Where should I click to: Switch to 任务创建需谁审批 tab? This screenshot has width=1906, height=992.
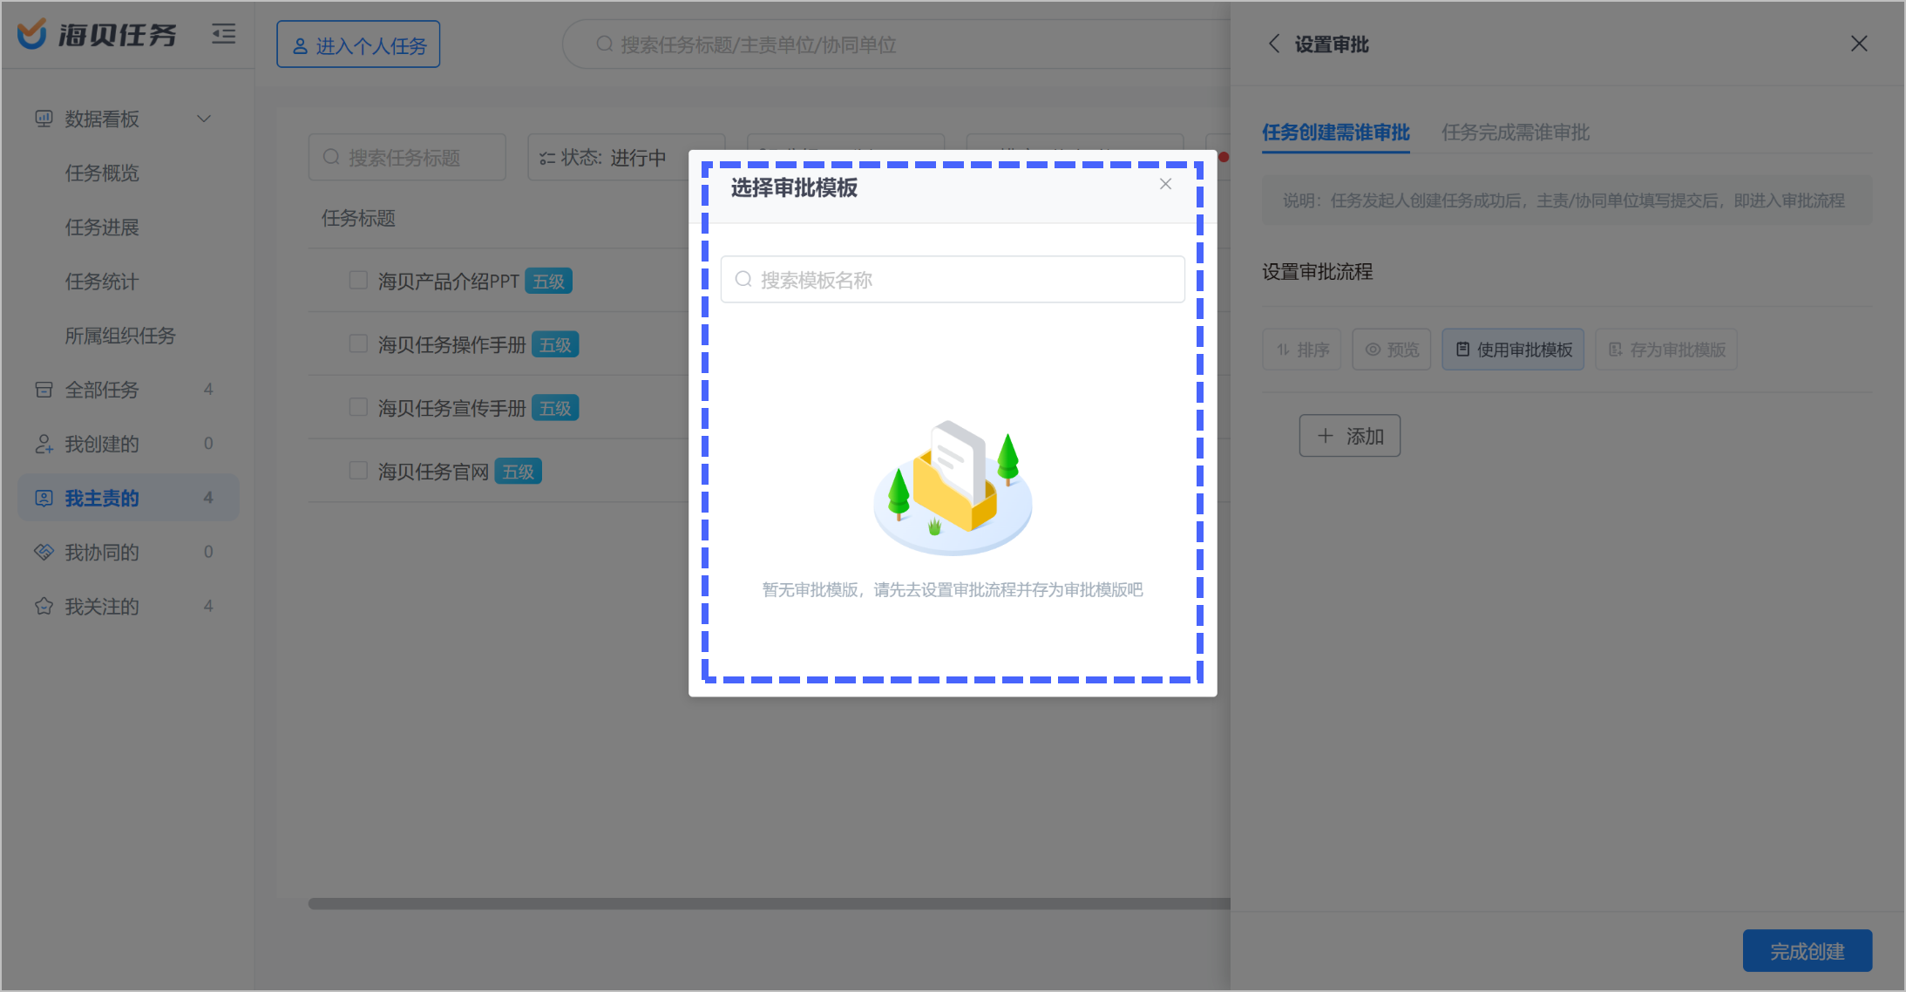1336,132
